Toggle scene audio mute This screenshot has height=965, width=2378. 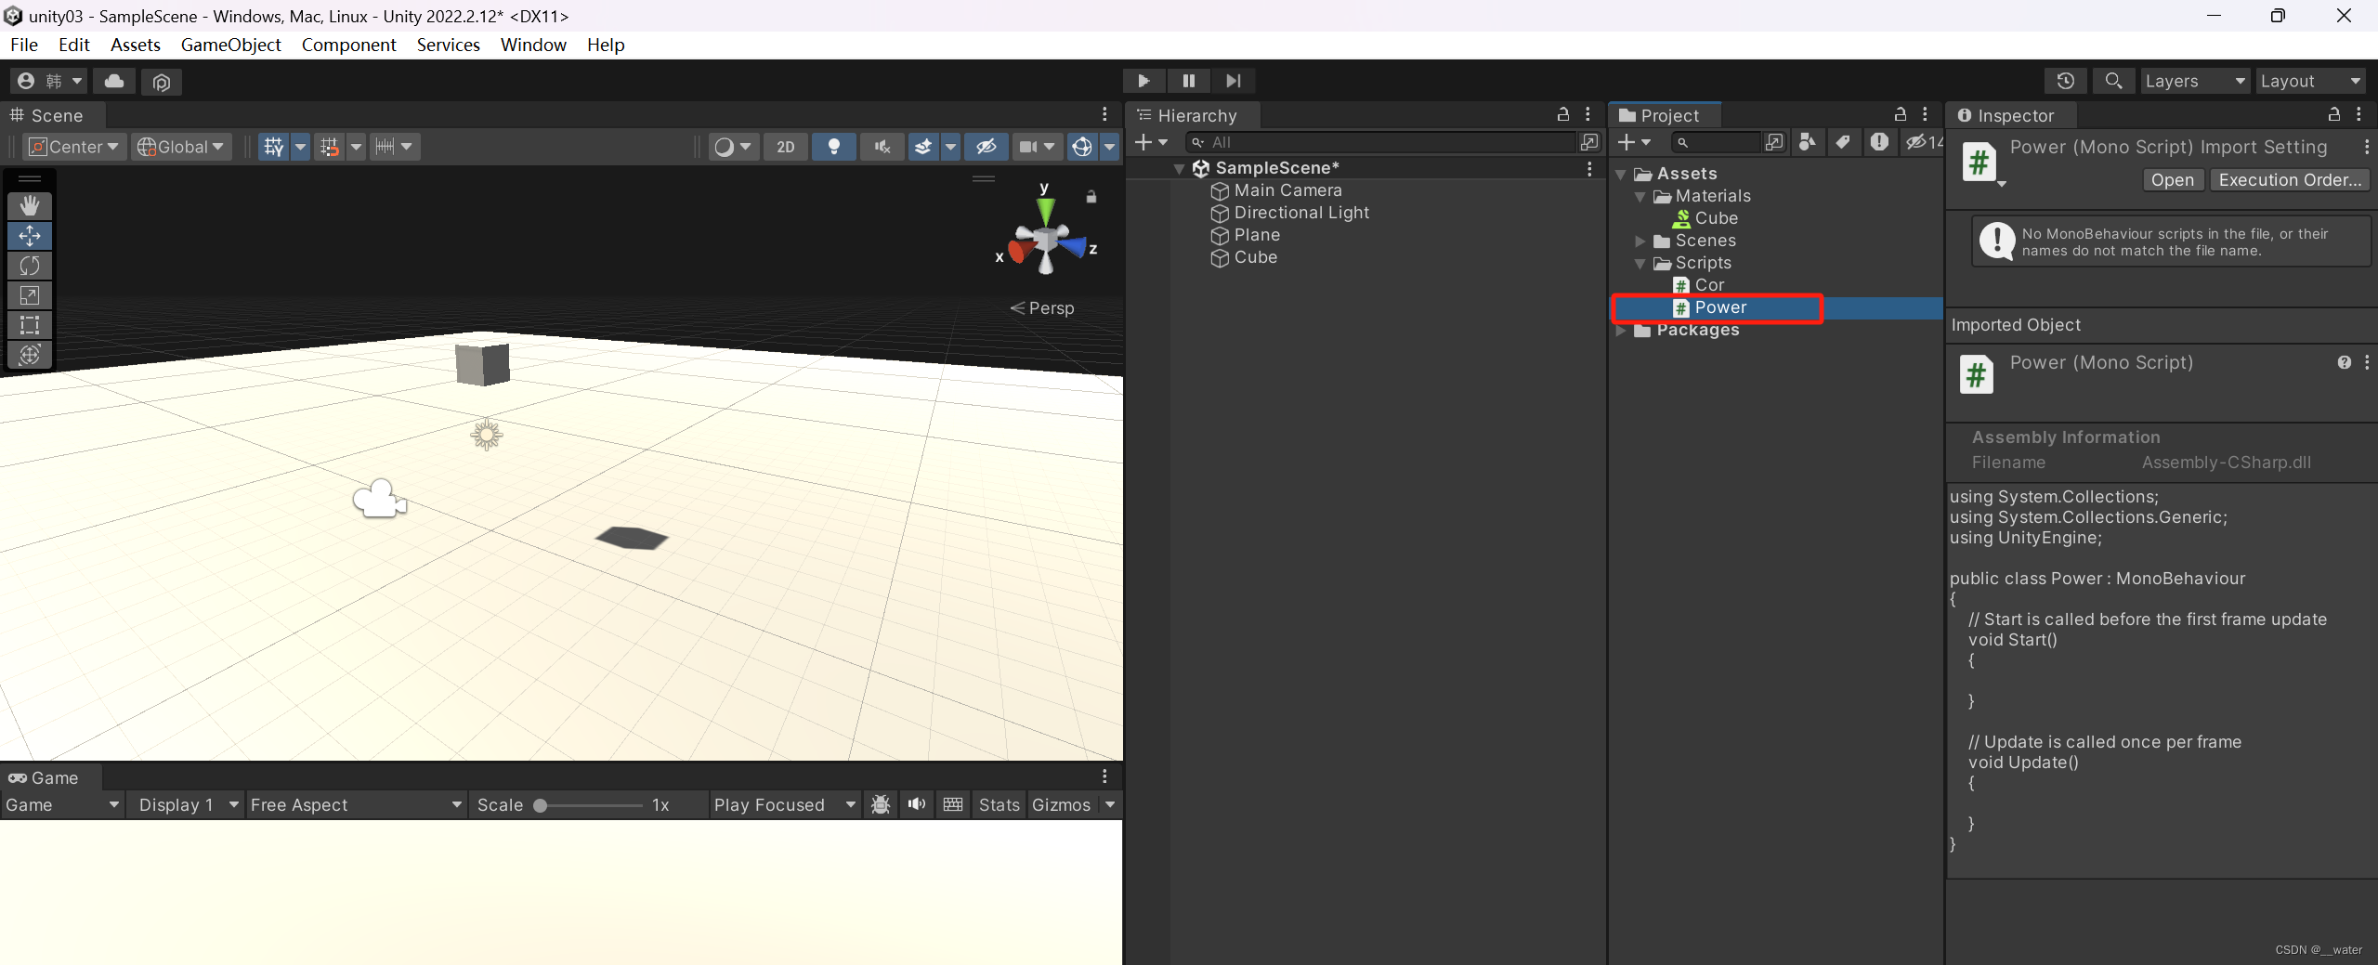click(x=881, y=146)
